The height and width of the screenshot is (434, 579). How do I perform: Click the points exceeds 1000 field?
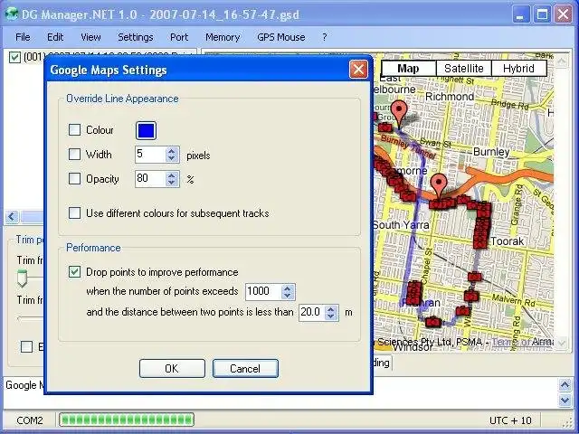(263, 291)
